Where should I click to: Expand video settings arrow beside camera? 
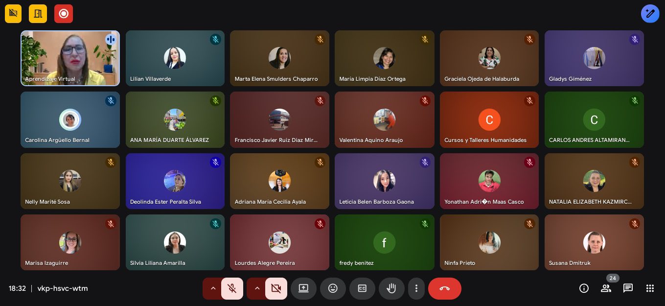pos(257,288)
